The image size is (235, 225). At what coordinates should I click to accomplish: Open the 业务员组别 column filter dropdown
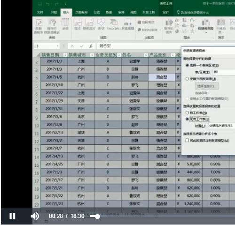[x=119, y=55]
